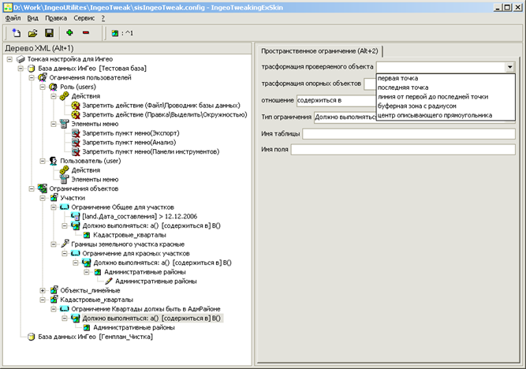
Task: Select last Административные районы leaf in tree
Action: [x=134, y=327]
